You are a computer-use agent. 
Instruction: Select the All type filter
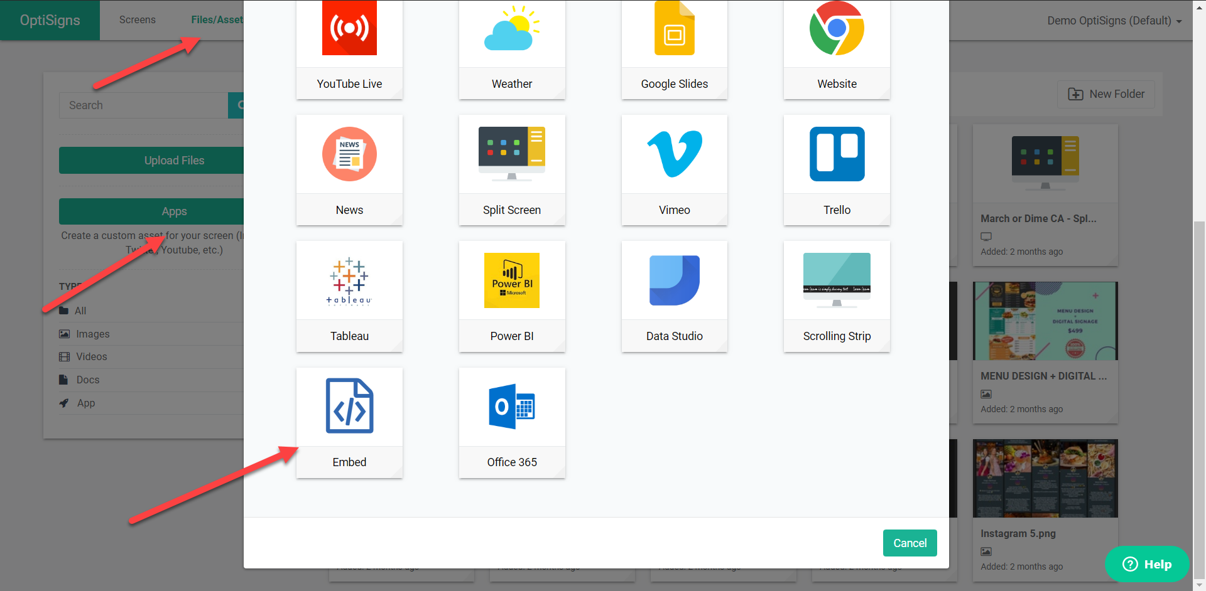80,311
